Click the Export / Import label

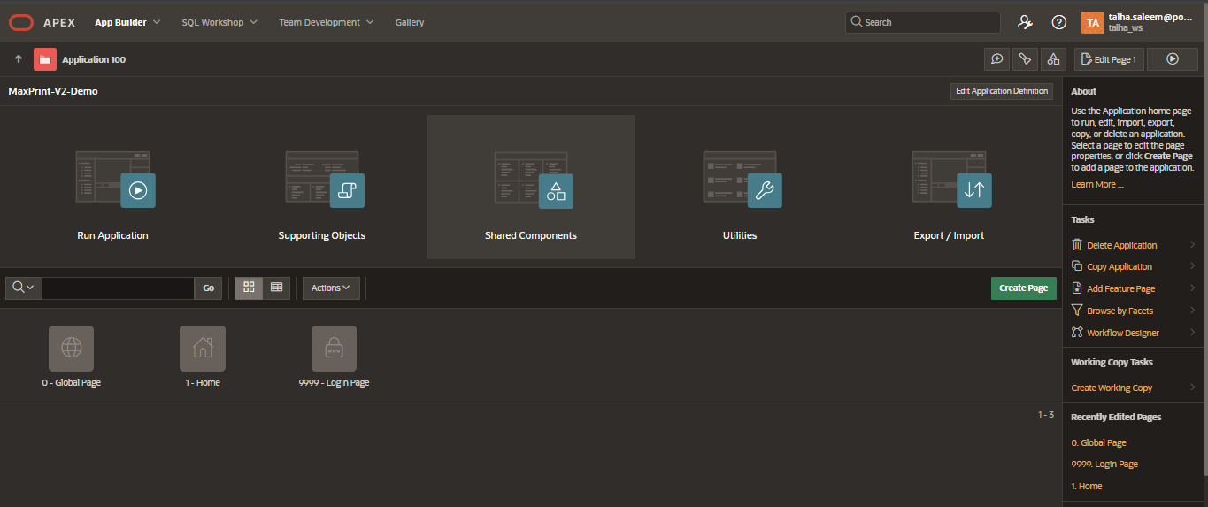click(949, 235)
